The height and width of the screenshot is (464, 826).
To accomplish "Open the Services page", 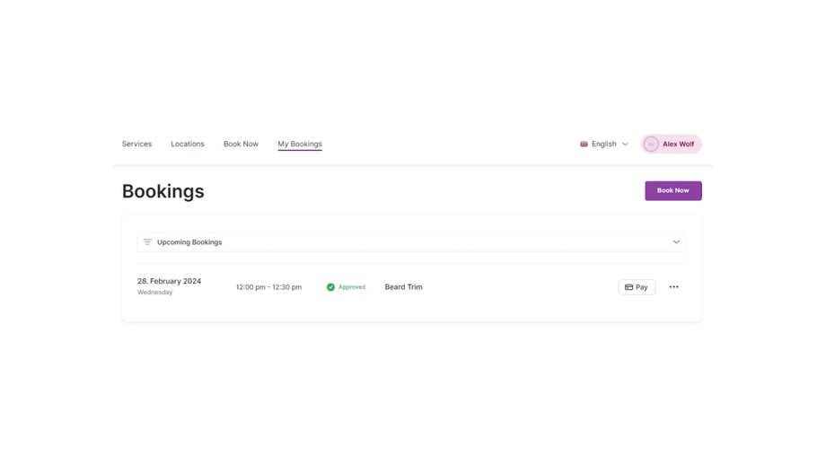I will click(x=136, y=144).
